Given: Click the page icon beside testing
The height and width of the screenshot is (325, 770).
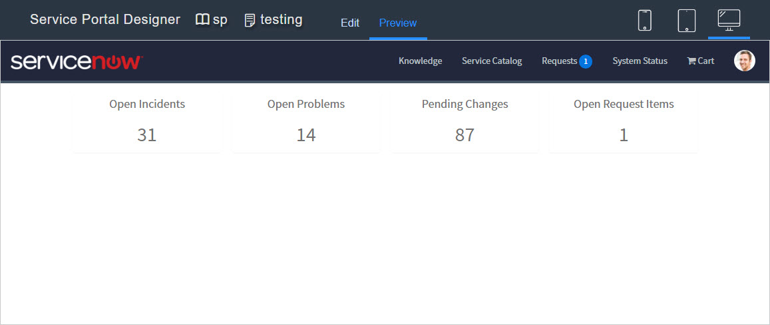Looking at the screenshot, I should point(250,21).
